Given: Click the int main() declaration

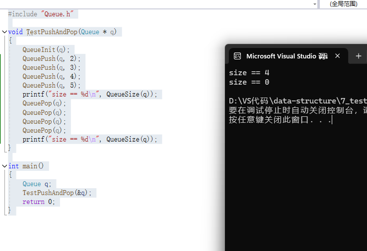Looking at the screenshot, I should pyautogui.click(x=26, y=166).
